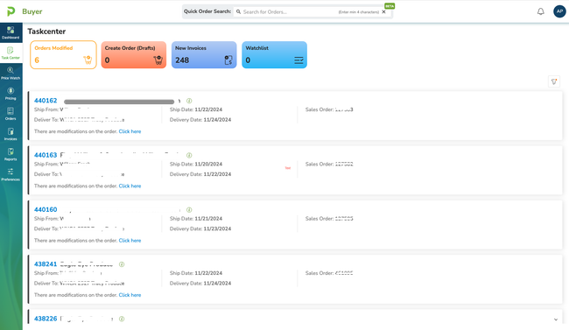Viewport: 569px width, 330px height.
Task: Click the BETA badge on search bar
Action: tap(390, 6)
